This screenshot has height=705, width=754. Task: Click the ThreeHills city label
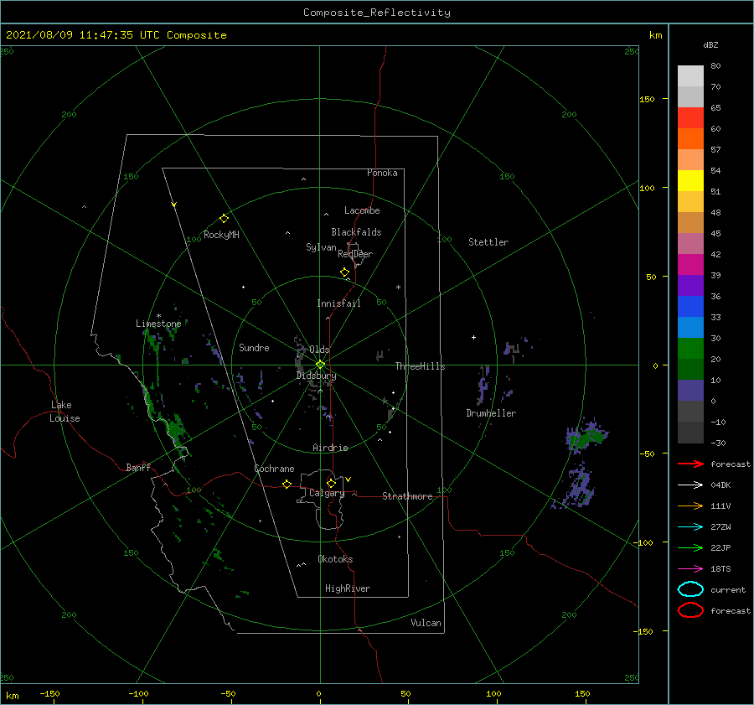click(x=420, y=366)
